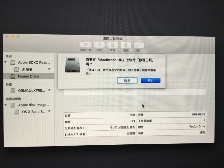
Task: Click the OS X Base System icon
Action: point(17,112)
